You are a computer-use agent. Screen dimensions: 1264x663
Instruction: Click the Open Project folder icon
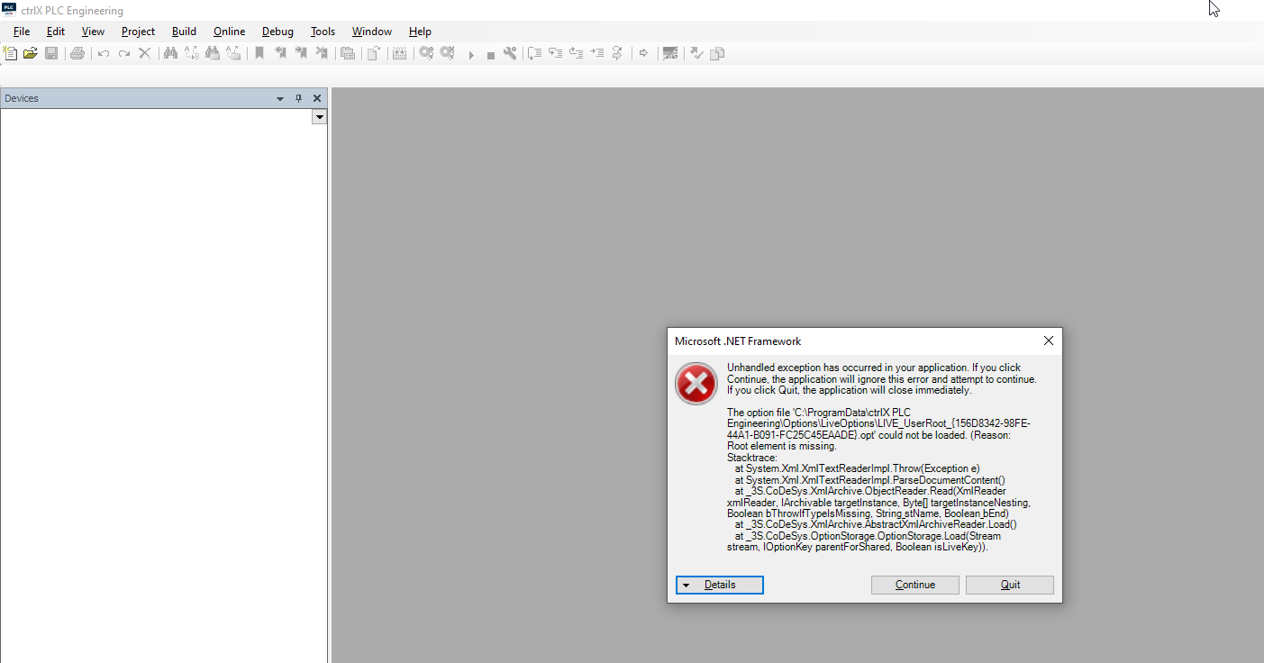click(x=31, y=53)
